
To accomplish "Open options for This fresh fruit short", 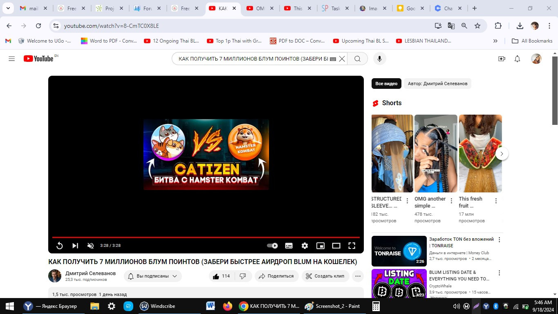I will (496, 201).
